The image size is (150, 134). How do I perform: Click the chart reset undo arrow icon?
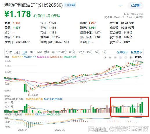(x=105, y=57)
